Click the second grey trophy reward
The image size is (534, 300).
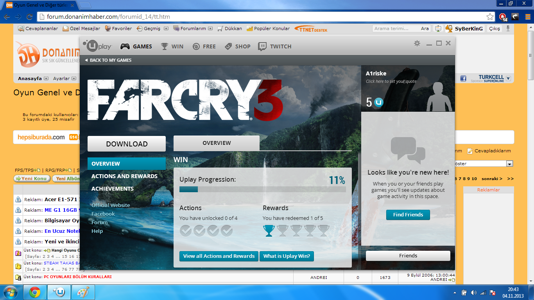point(296,231)
